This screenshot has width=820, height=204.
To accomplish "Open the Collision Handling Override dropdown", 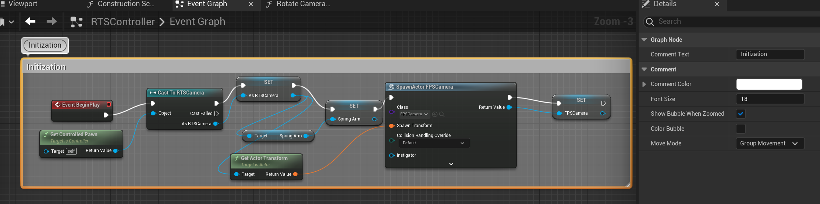I will pos(433,143).
